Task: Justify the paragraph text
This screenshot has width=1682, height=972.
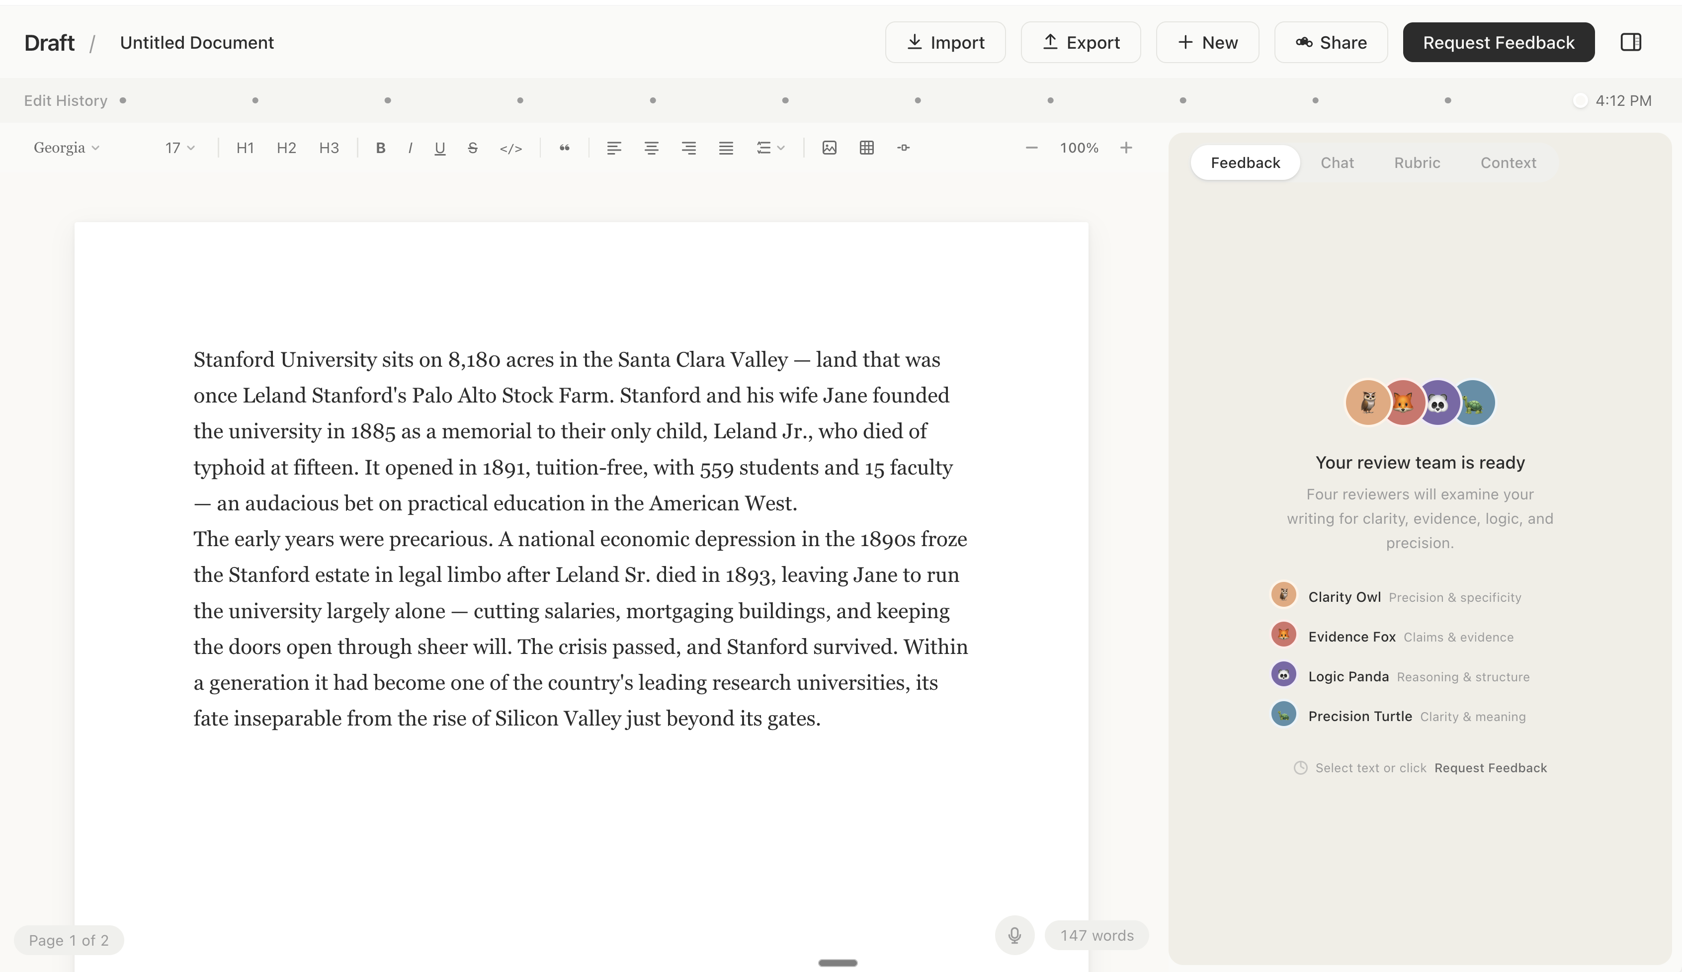Action: [x=726, y=148]
